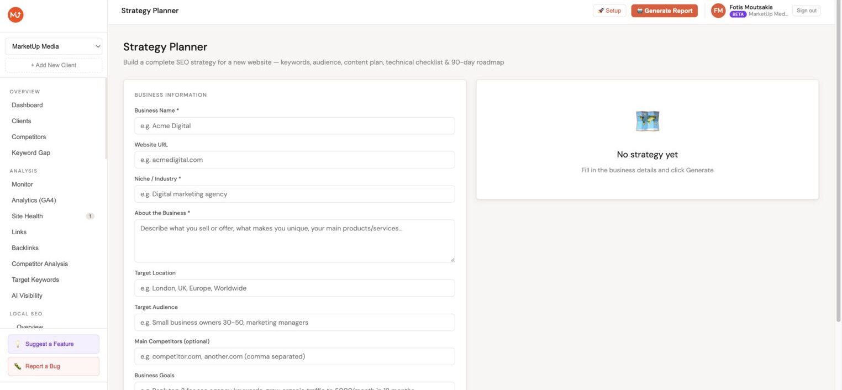Click the Site Health count badge
The width and height of the screenshot is (842, 390).
click(x=90, y=216)
